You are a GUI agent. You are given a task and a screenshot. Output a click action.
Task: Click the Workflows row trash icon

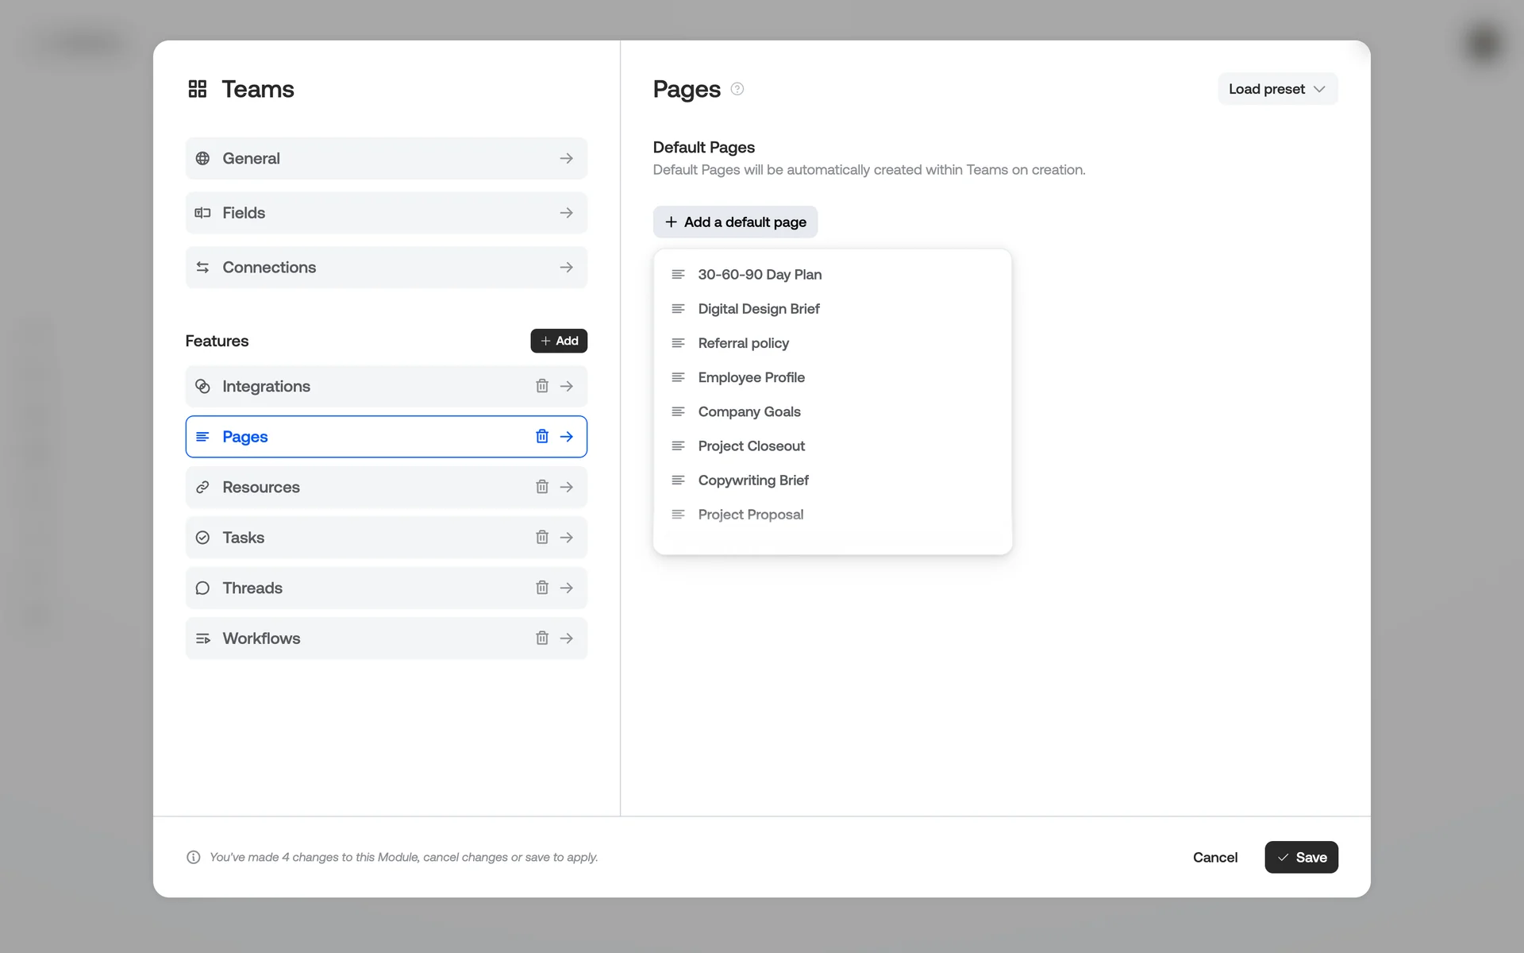click(x=542, y=638)
